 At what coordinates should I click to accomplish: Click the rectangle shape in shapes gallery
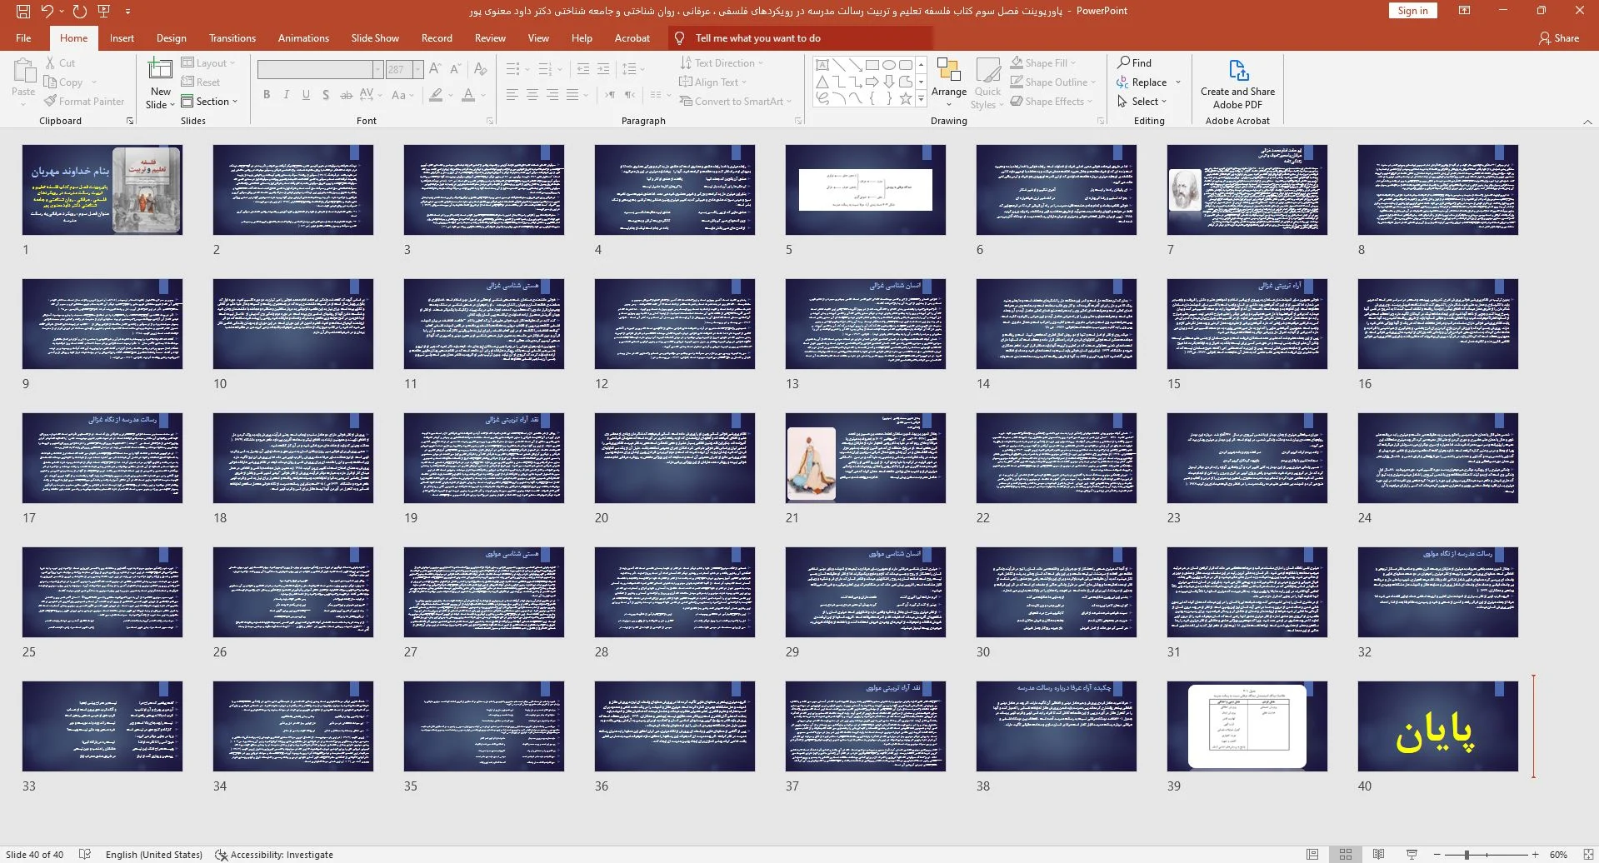point(872,65)
